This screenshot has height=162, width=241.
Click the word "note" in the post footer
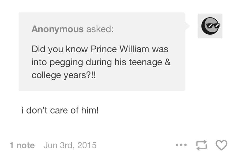(25, 145)
